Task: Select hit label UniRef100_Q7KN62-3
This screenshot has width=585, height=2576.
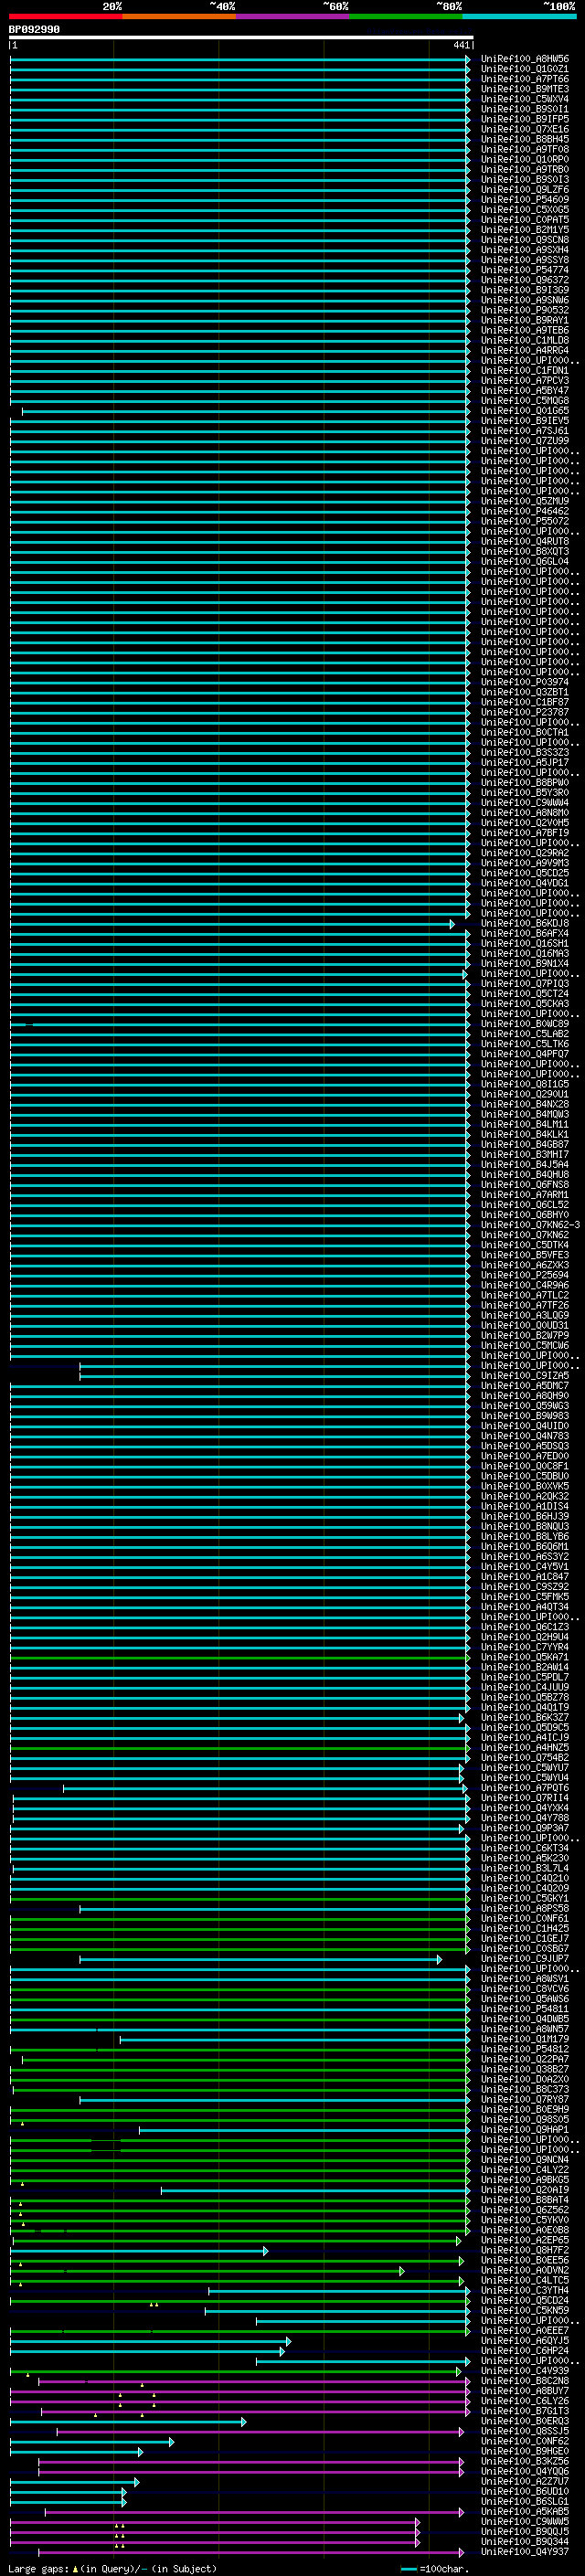Action: [530, 1225]
